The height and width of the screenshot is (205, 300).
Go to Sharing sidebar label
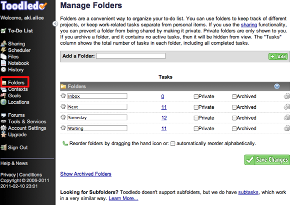pos(16,44)
